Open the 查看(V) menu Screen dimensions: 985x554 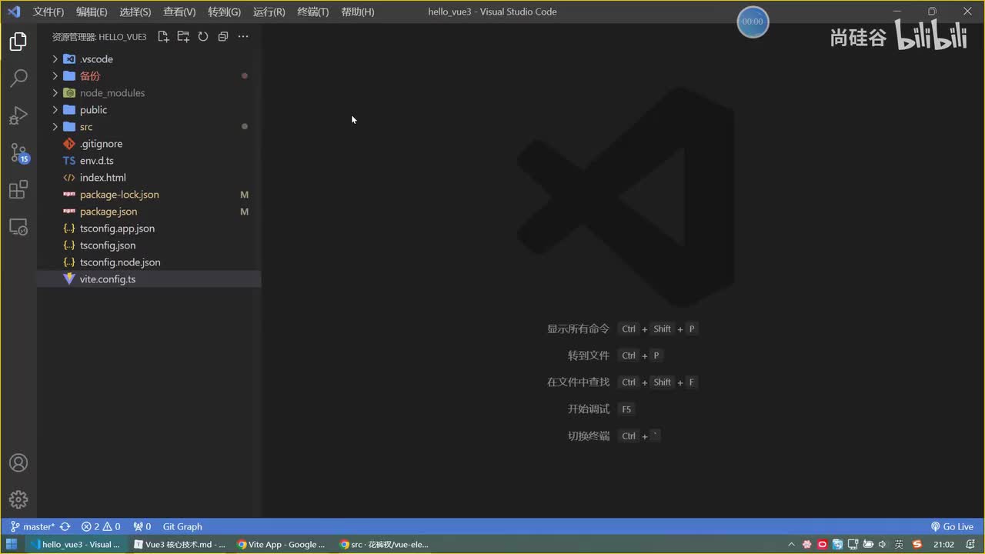179,12
